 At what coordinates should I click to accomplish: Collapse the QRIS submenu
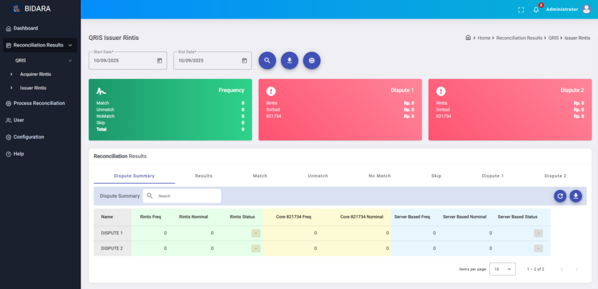(70, 60)
